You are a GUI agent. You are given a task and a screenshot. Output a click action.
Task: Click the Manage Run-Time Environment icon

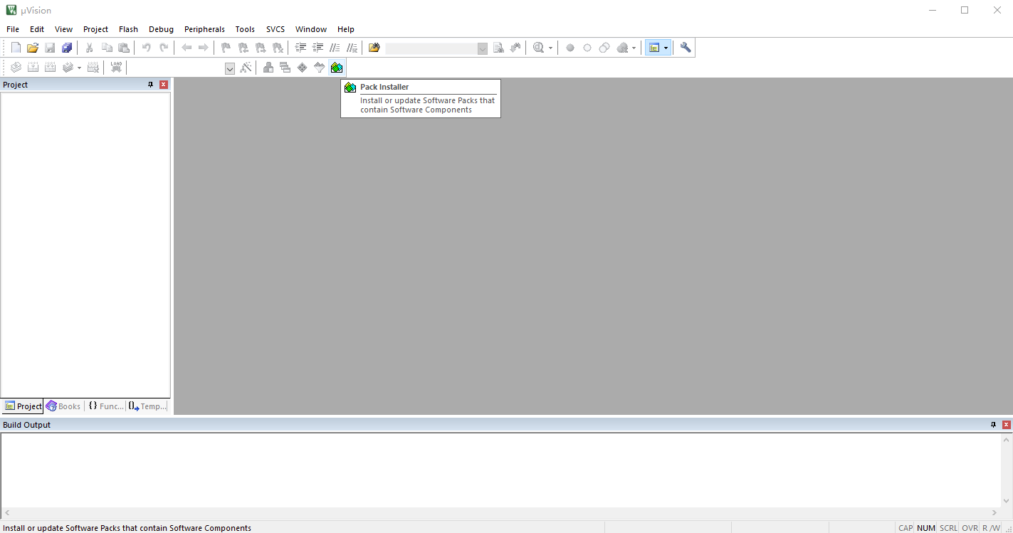pos(303,68)
